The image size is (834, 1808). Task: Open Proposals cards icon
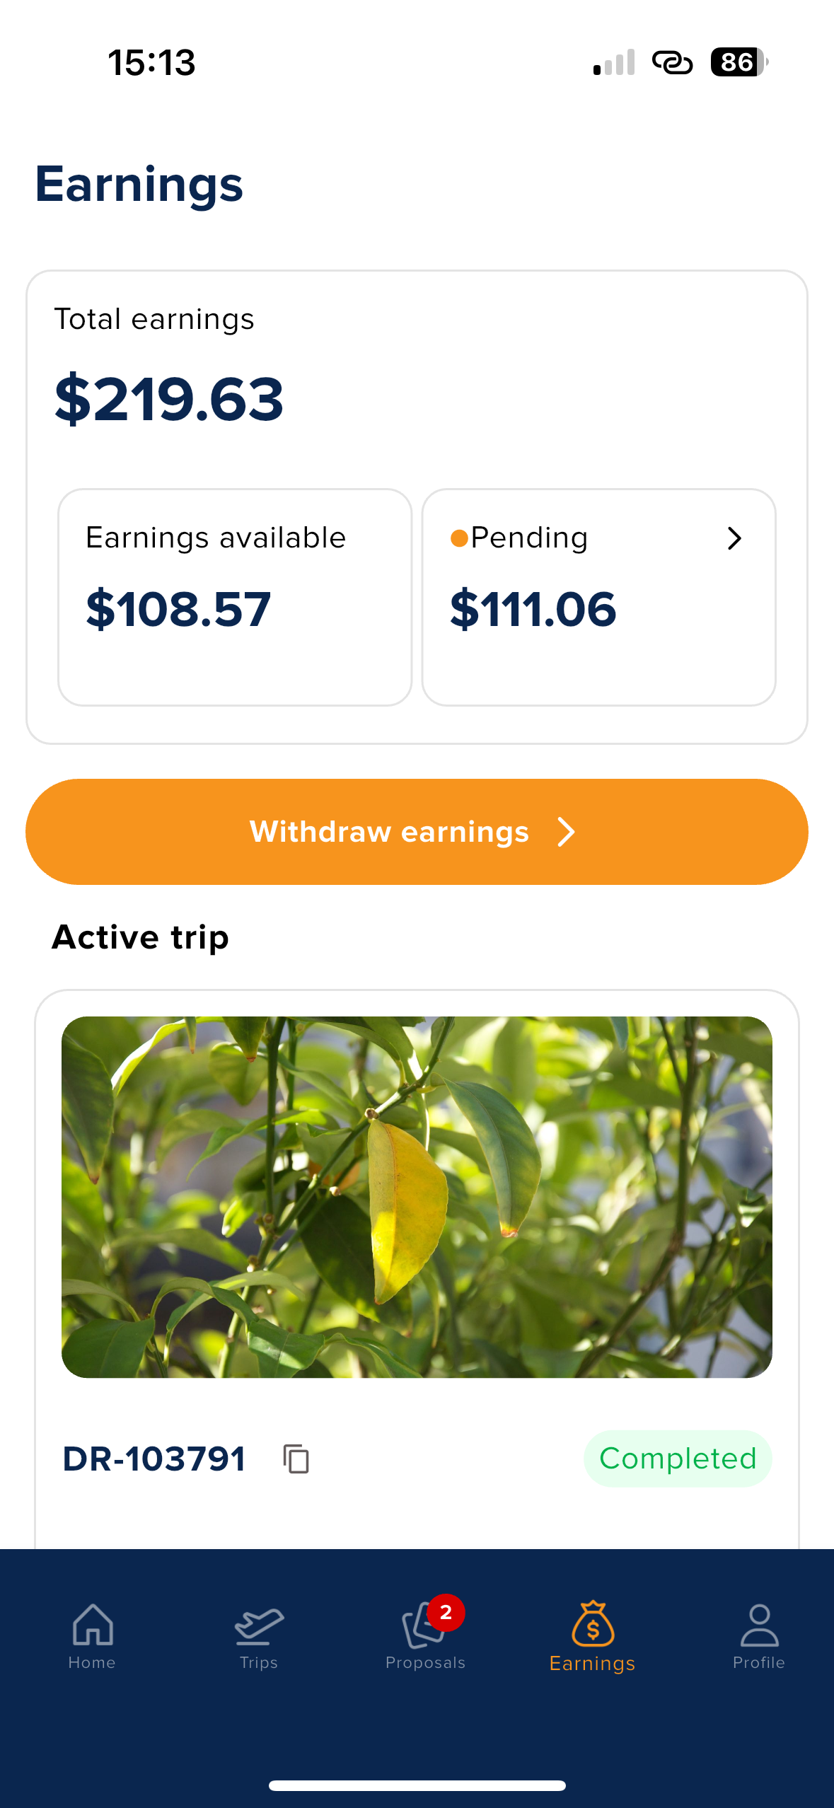[x=422, y=1626]
